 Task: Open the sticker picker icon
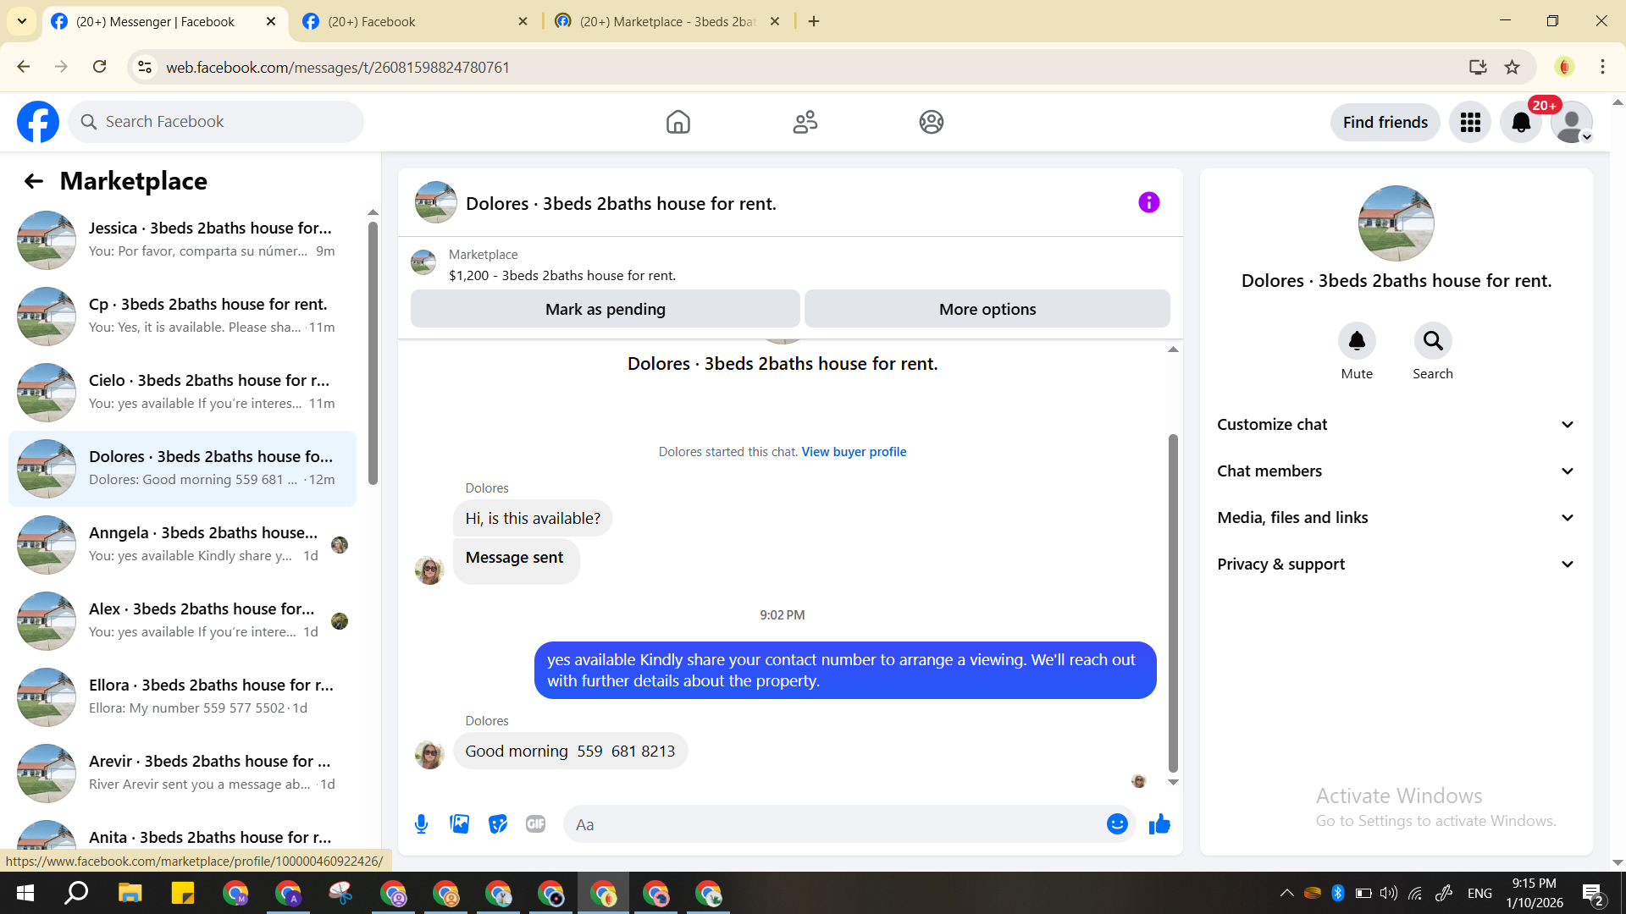coord(498,824)
